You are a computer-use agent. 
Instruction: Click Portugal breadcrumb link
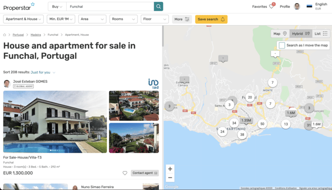[18, 35]
